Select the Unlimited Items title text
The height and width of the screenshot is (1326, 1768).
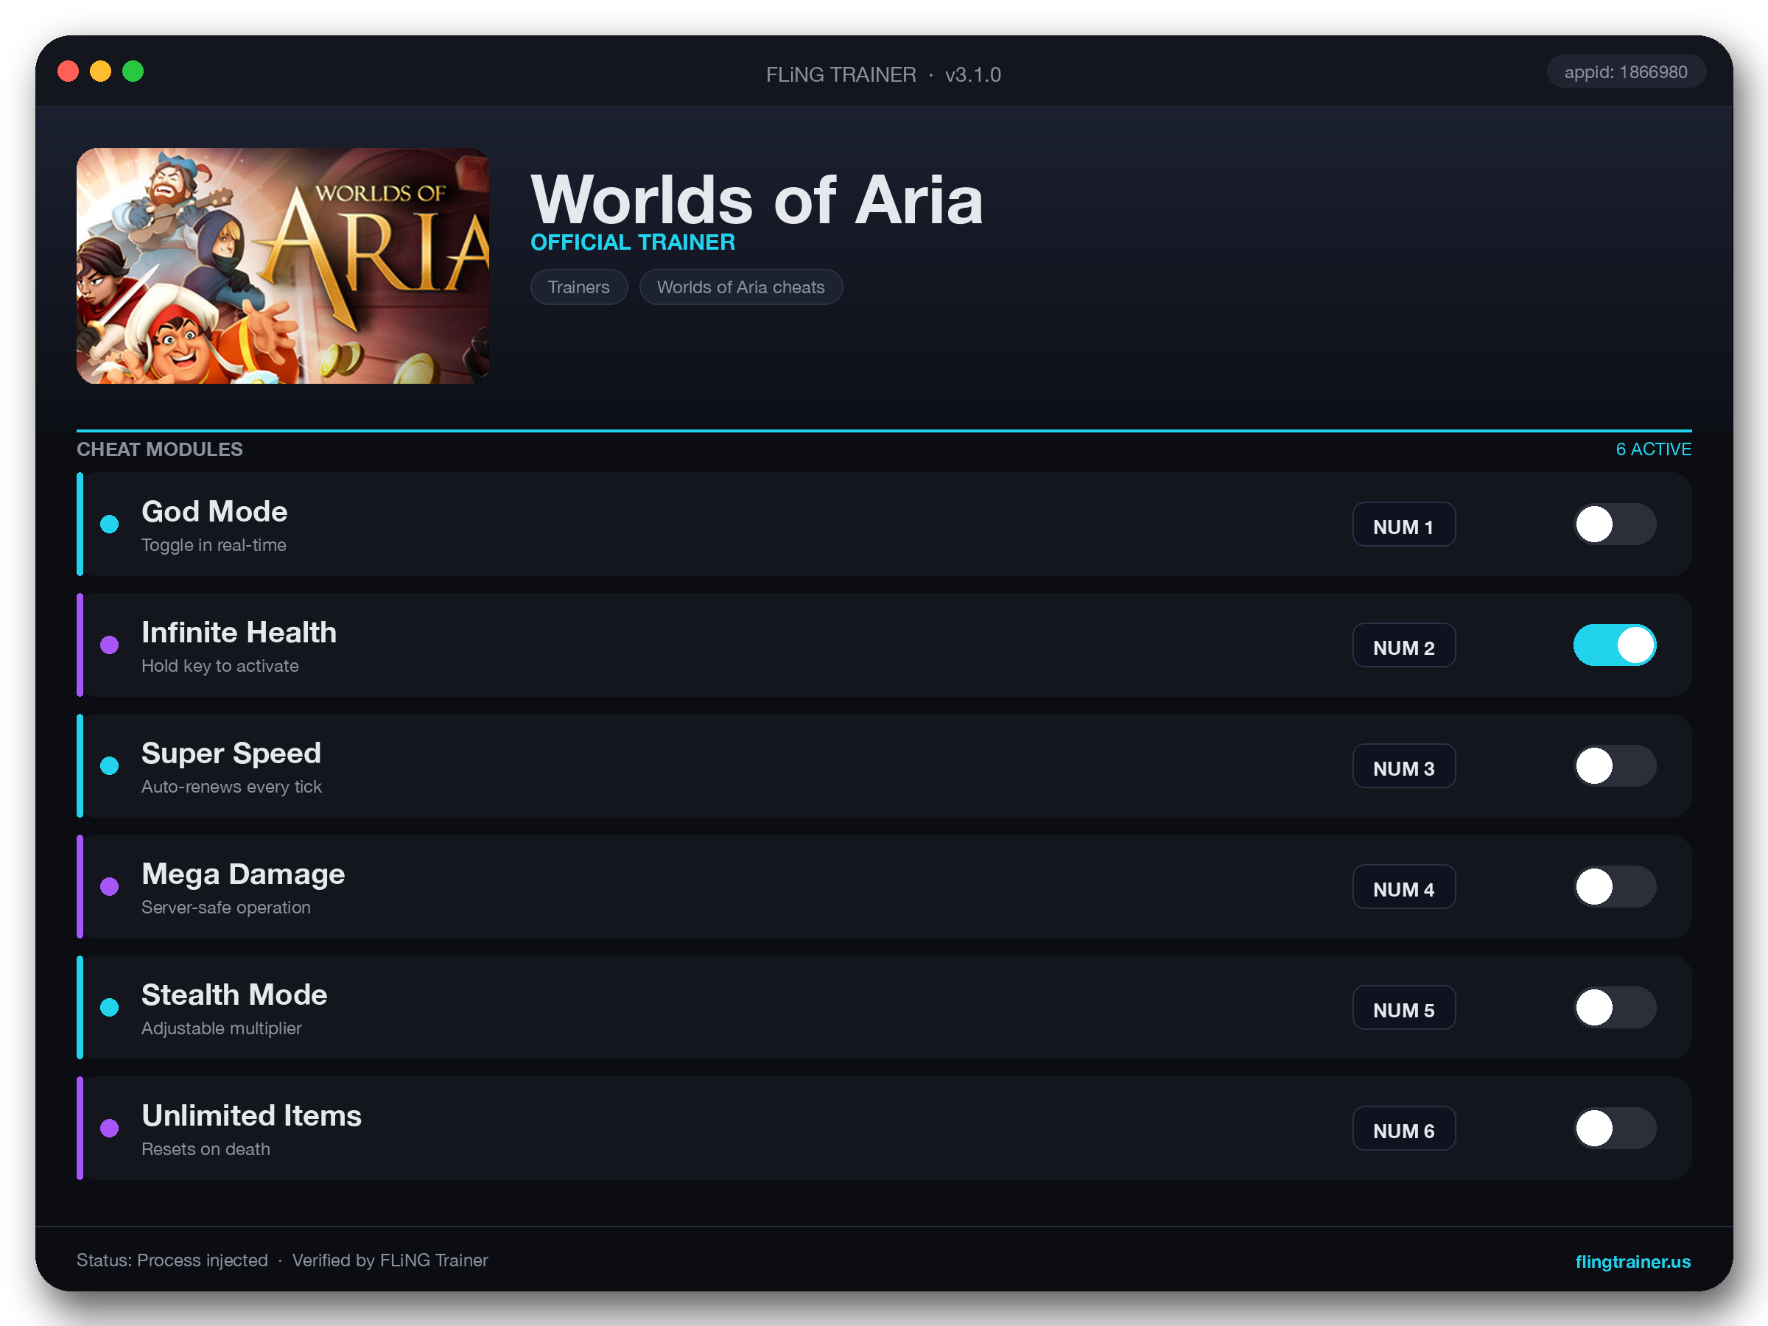[251, 1115]
